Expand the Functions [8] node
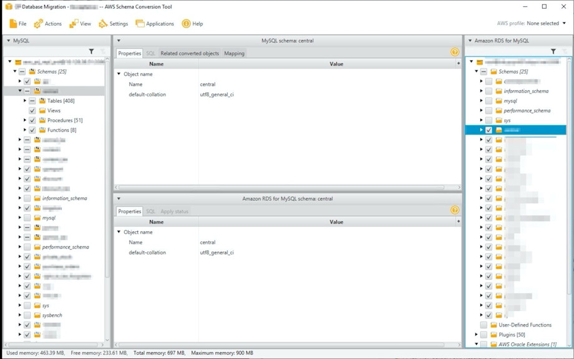574x359 pixels. click(x=25, y=130)
